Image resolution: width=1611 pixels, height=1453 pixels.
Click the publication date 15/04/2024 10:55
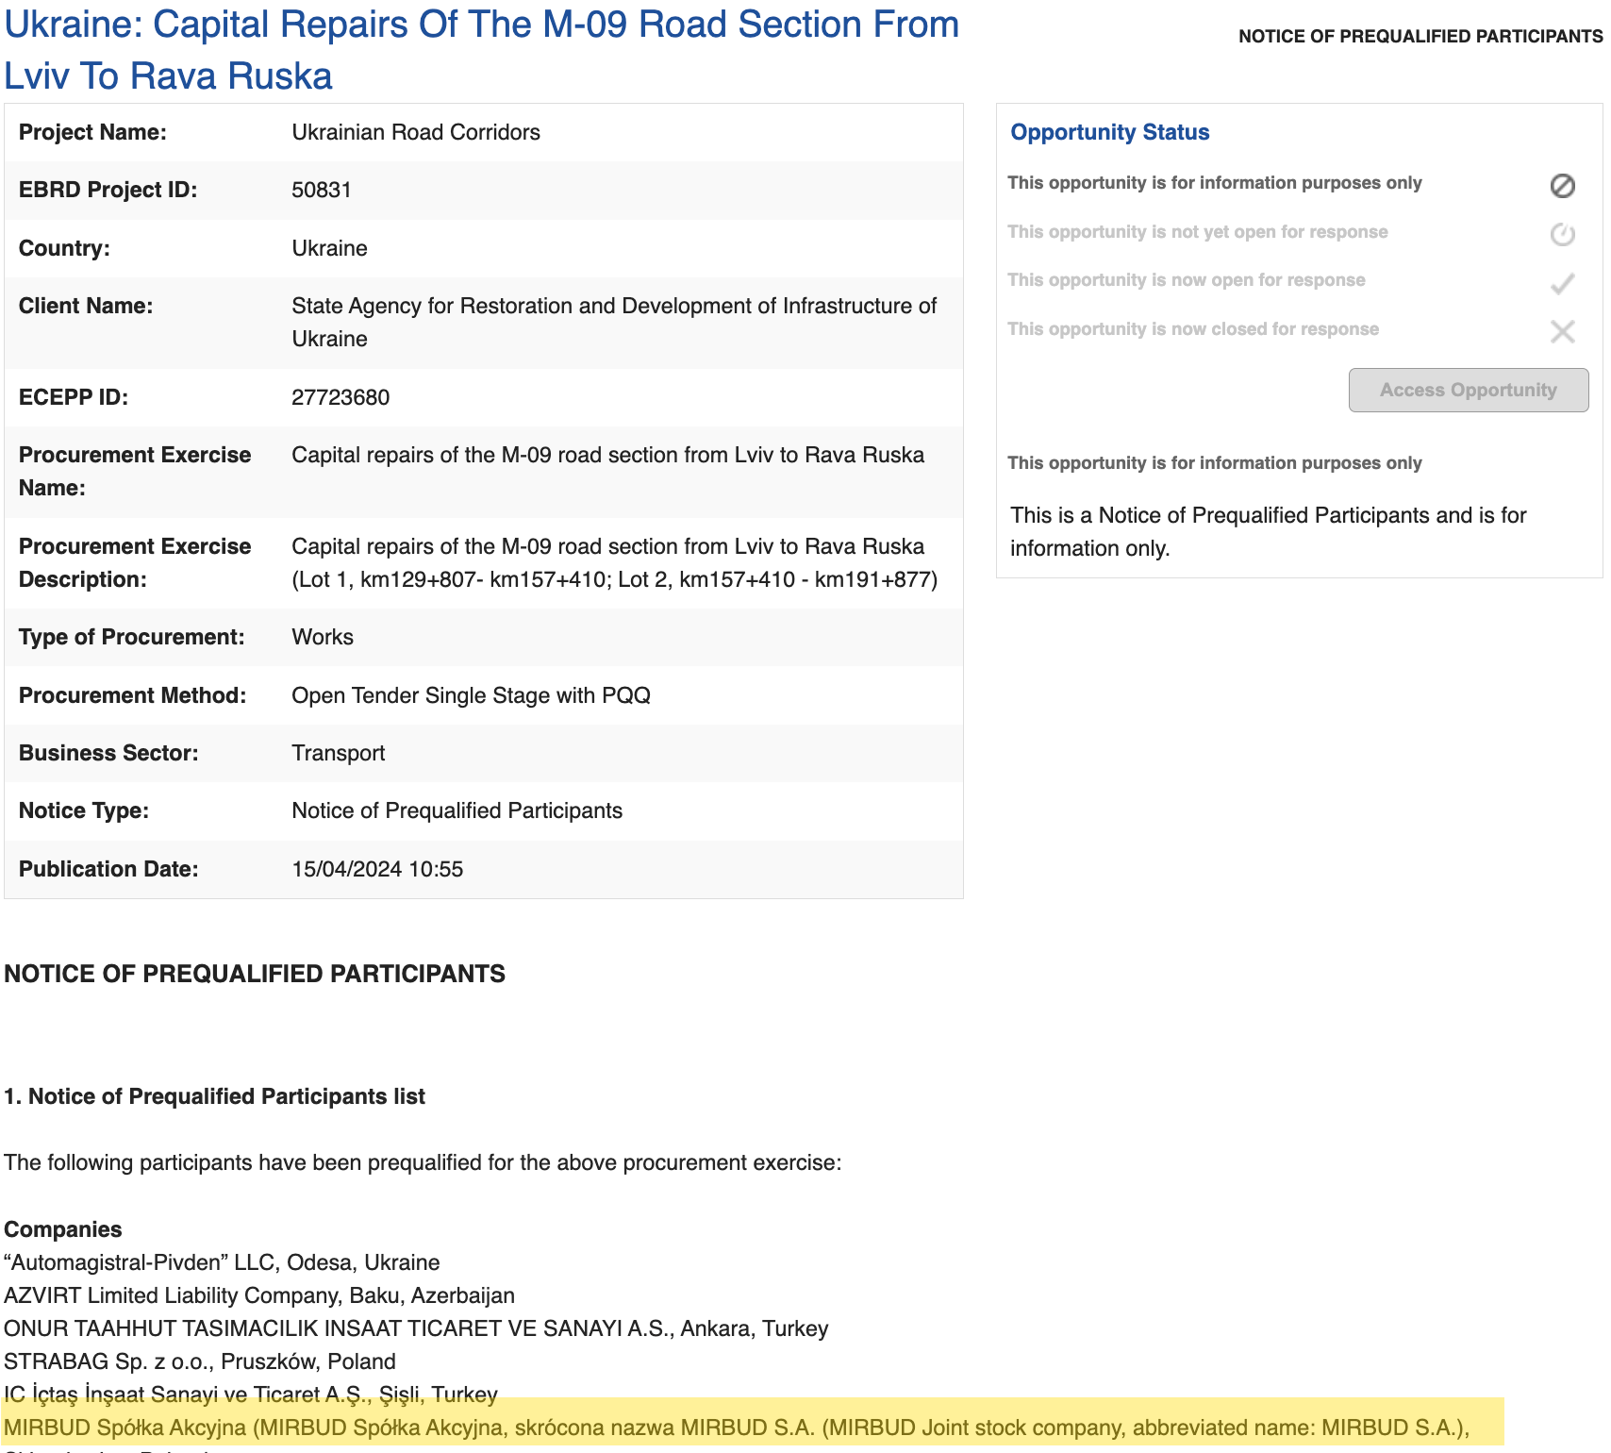pyautogui.click(x=377, y=869)
